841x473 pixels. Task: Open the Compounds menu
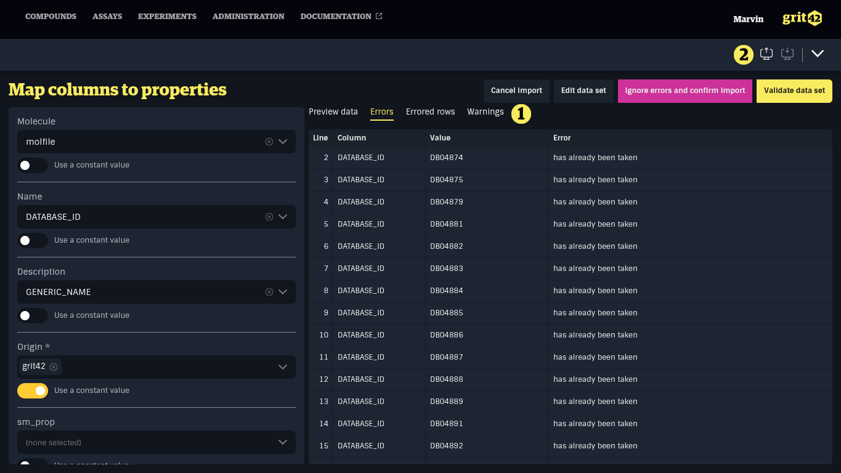pyautogui.click(x=51, y=17)
